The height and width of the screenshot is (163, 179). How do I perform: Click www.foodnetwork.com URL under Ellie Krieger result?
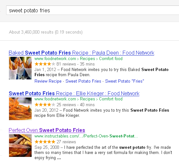click(55, 99)
